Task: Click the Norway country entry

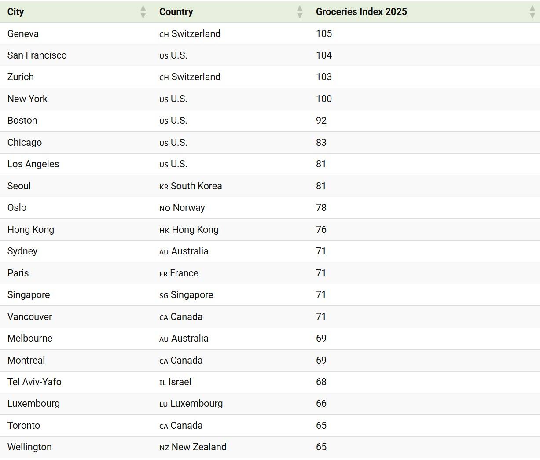Action: (x=188, y=208)
